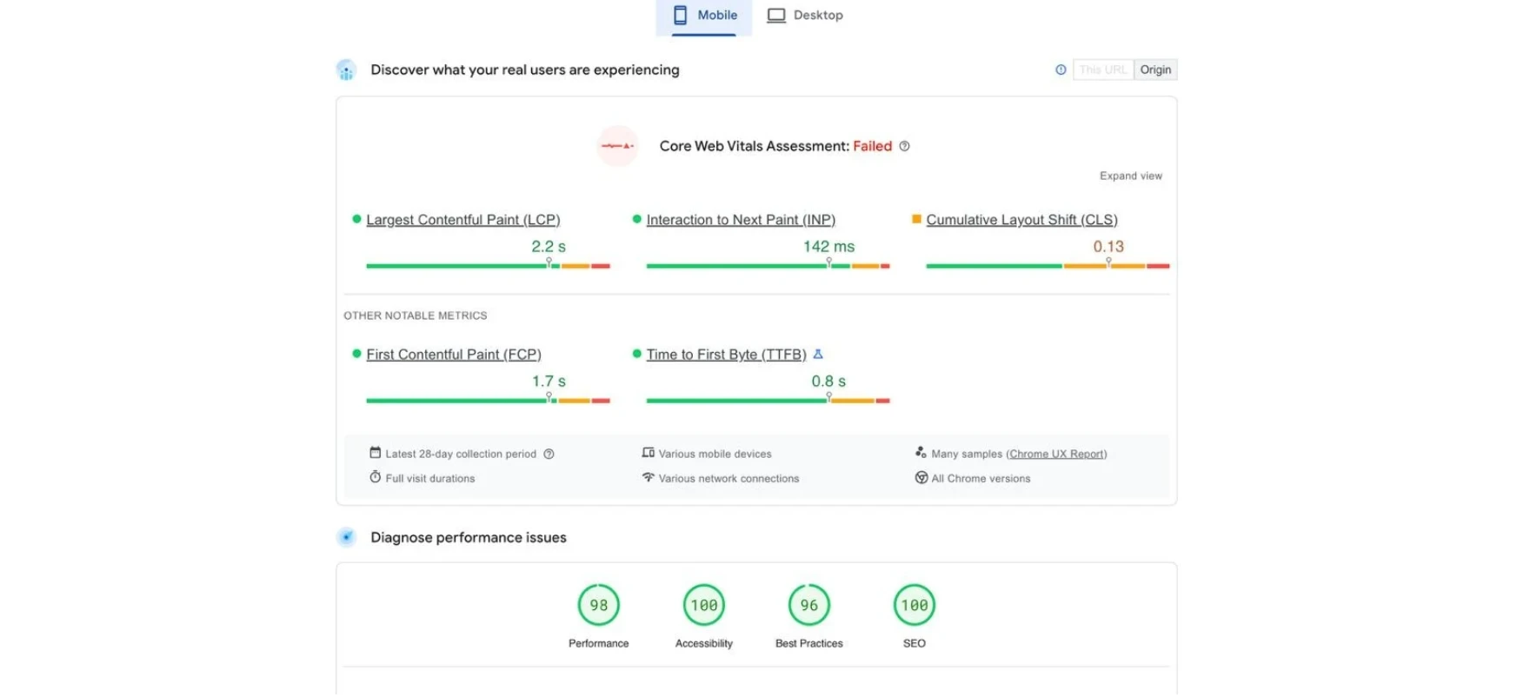Open Largest Contentful Paint (LCP) link
This screenshot has height=697, width=1517.
point(462,220)
